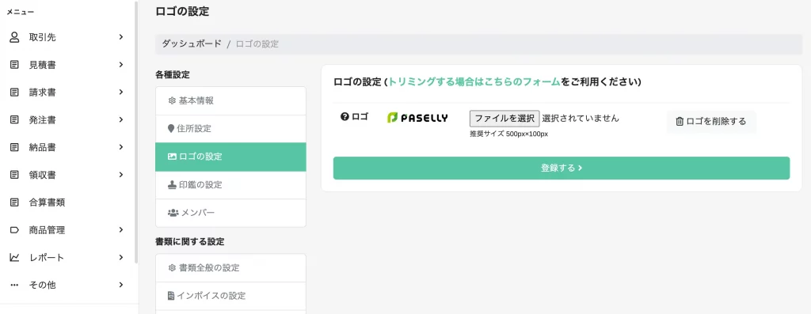Click the document icon next to 請求書
The height and width of the screenshot is (314, 811).
click(14, 93)
